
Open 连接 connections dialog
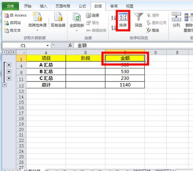pyautogui.click(x=93, y=15)
